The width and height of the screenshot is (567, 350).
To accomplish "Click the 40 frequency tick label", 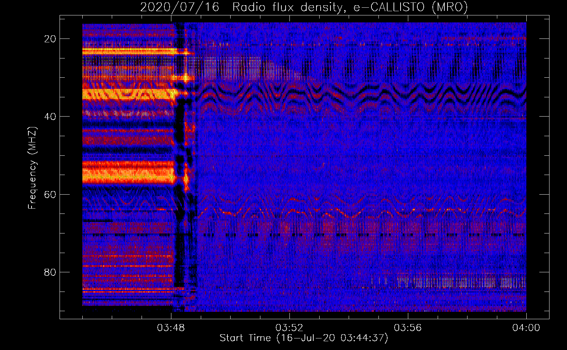I will click(x=50, y=117).
